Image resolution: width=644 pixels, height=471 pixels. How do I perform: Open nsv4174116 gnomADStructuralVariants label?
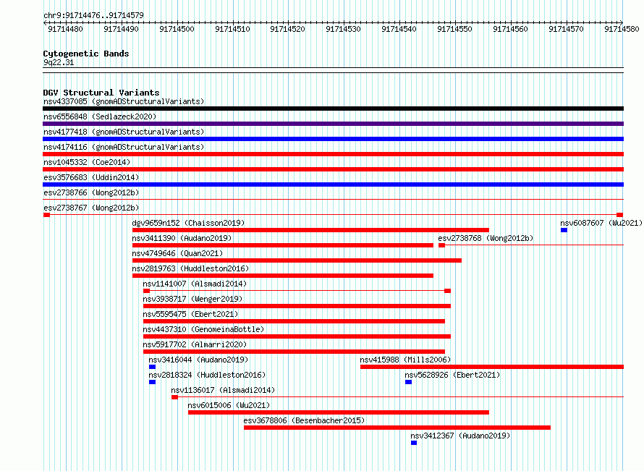pyautogui.click(x=124, y=147)
